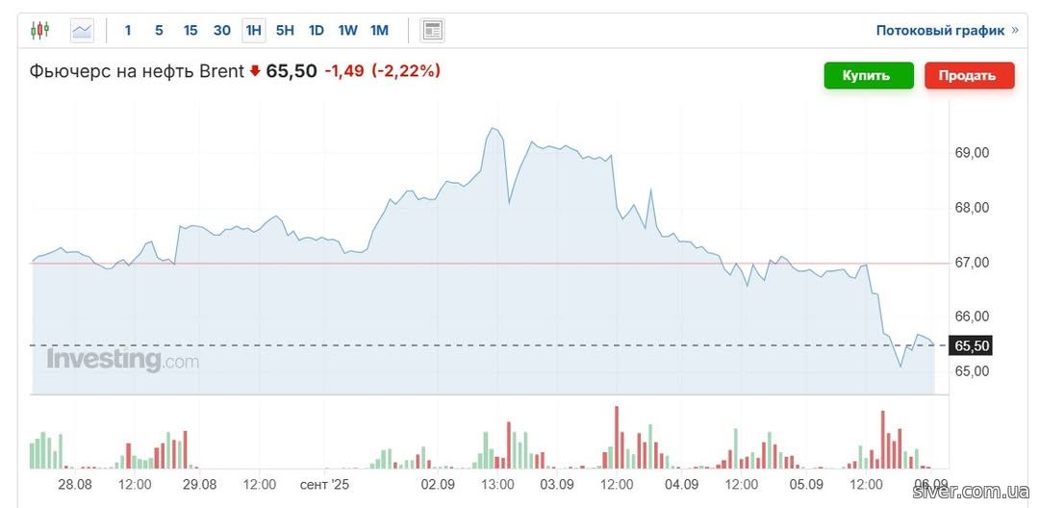Click the news layout icon in toolbar
The height and width of the screenshot is (508, 1039).
click(x=432, y=31)
